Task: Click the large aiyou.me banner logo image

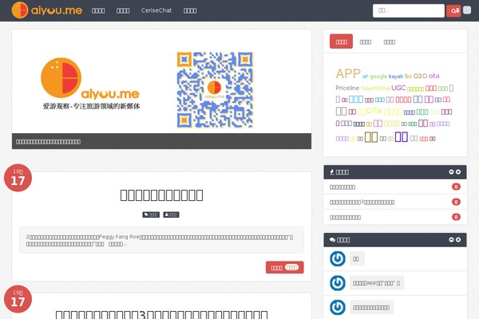Action: pos(91,84)
